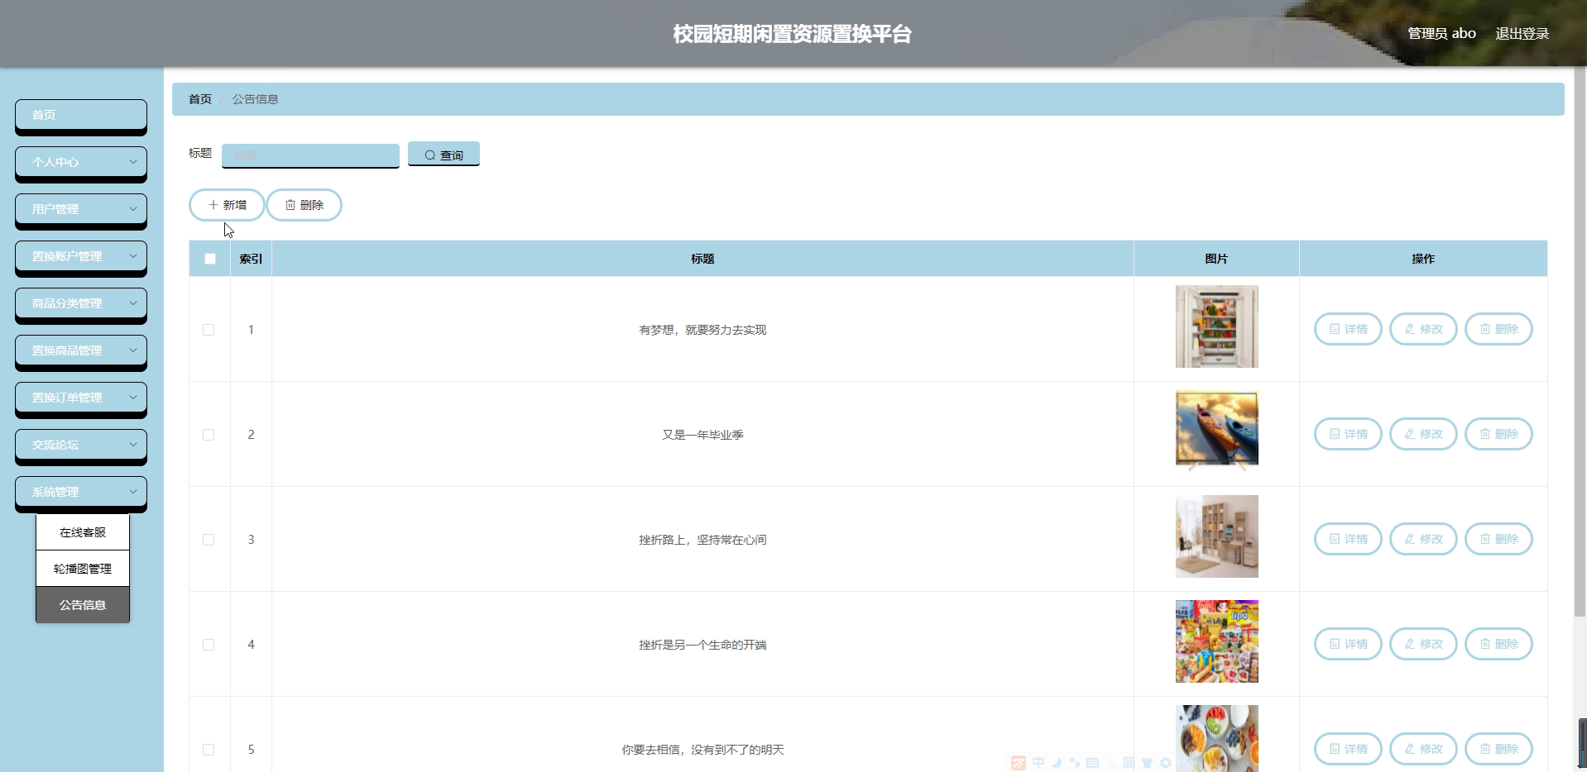Click 删除 trash icon for row 有梦想，就要努力去实现
The height and width of the screenshot is (772, 1587).
coord(1484,329)
